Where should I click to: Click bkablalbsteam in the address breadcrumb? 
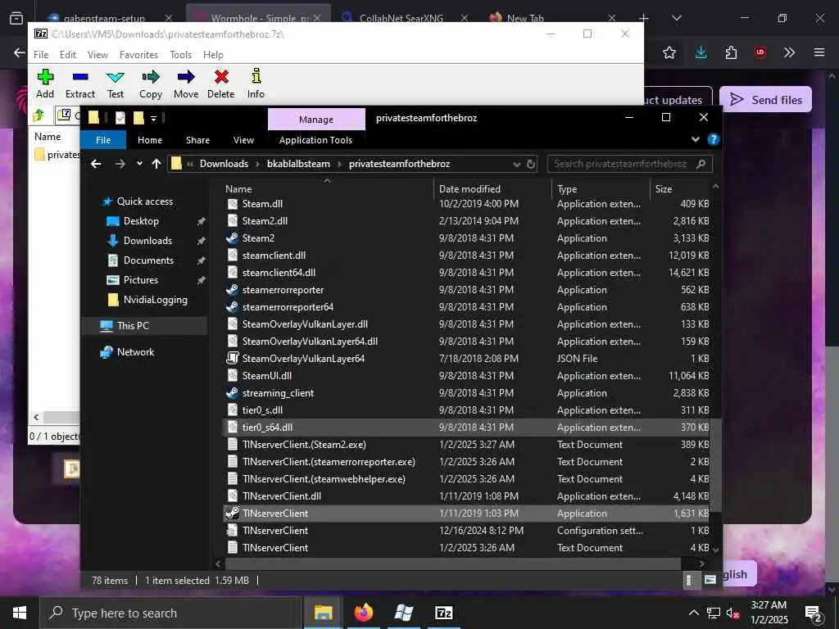(298, 164)
